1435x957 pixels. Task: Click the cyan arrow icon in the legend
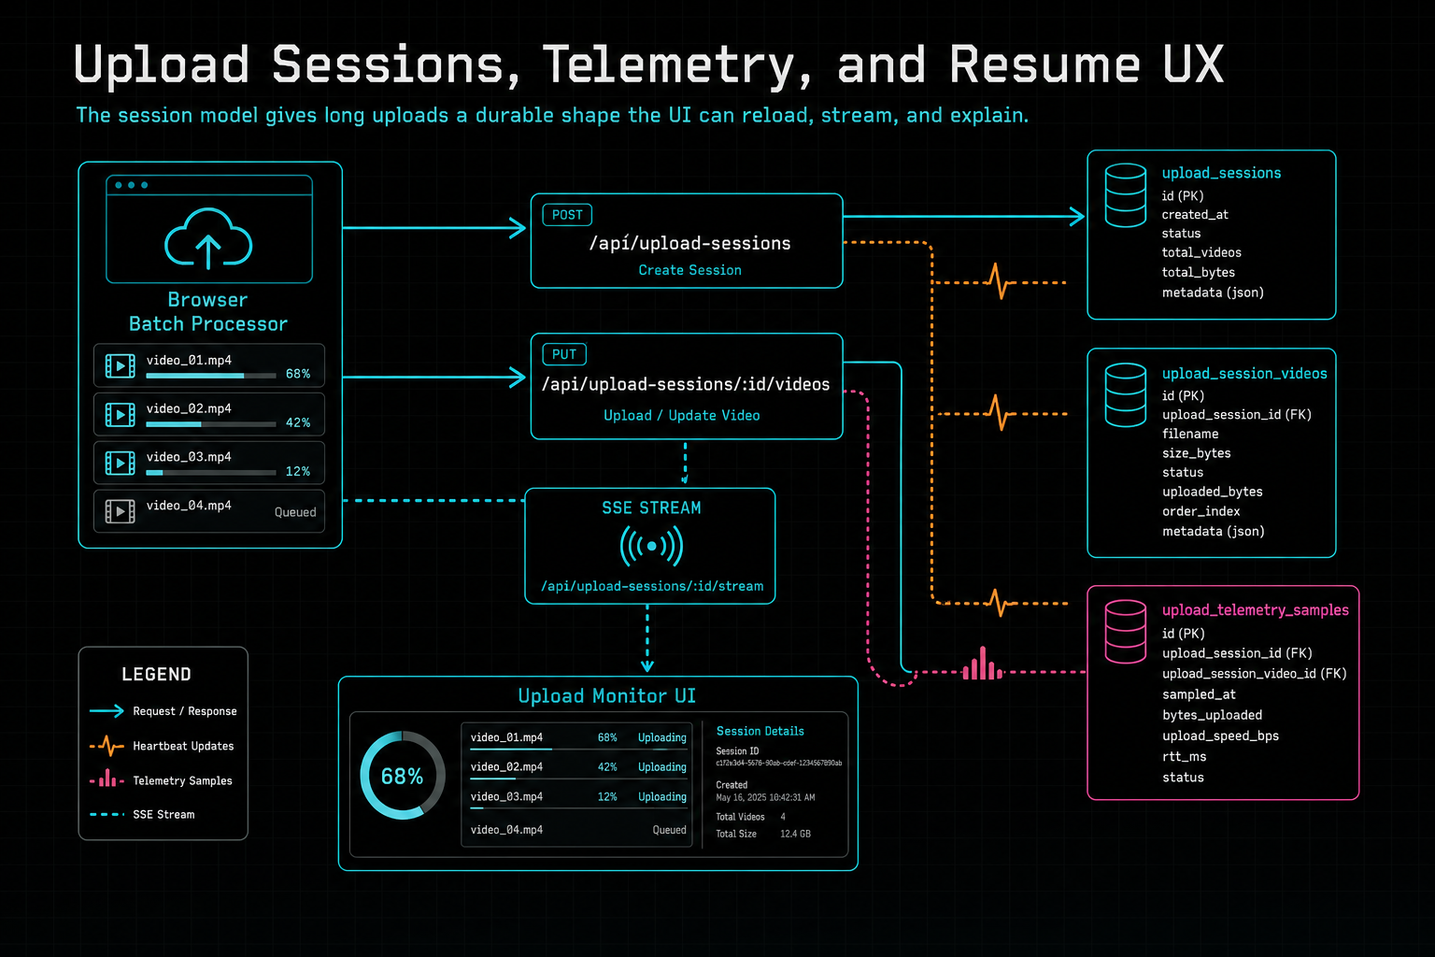pos(107,711)
